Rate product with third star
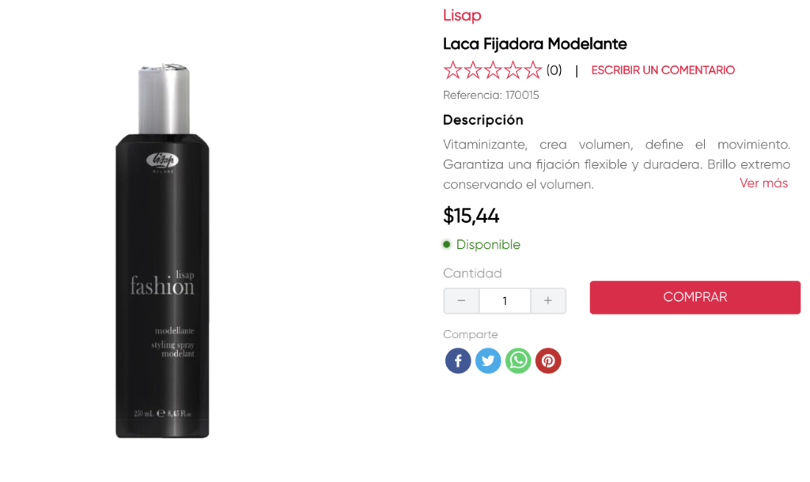Screen dimensions: 810x482 (493, 70)
